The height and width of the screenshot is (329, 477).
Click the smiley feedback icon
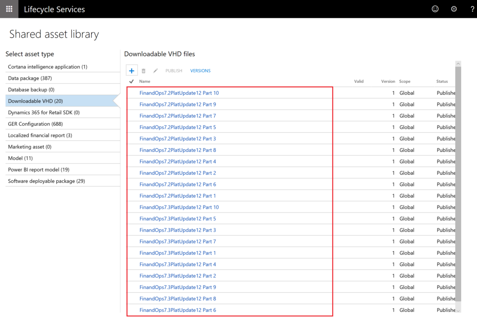click(x=435, y=9)
